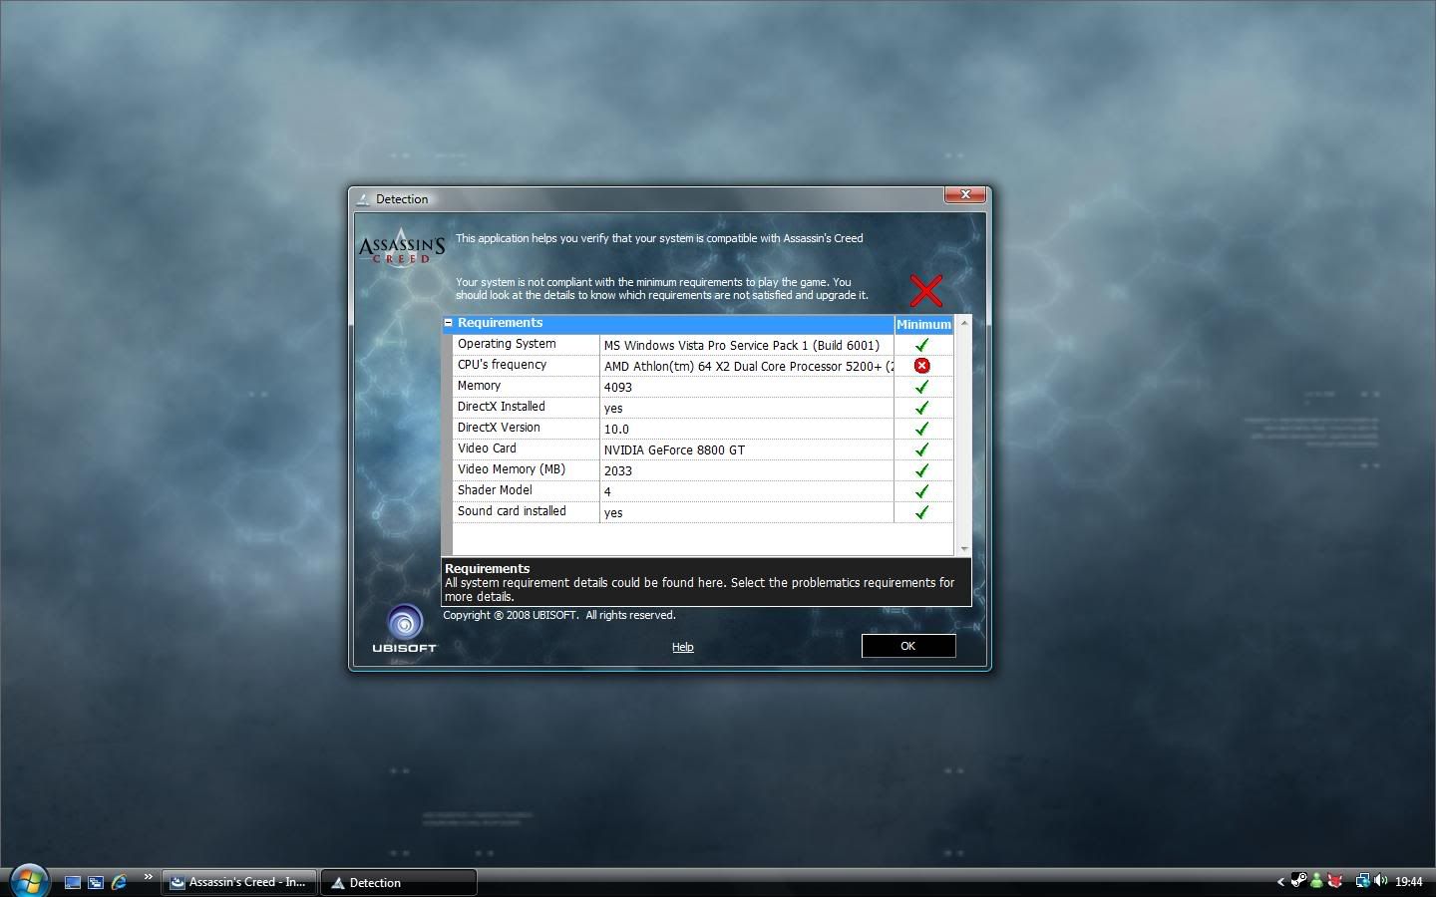Screen dimensions: 1436x897
Task: Click the requirements list scroll-up arrow
Action: 963,323
